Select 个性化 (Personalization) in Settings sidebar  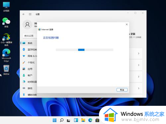29,62
